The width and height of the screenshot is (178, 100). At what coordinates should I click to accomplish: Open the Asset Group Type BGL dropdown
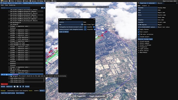coord(71,25)
